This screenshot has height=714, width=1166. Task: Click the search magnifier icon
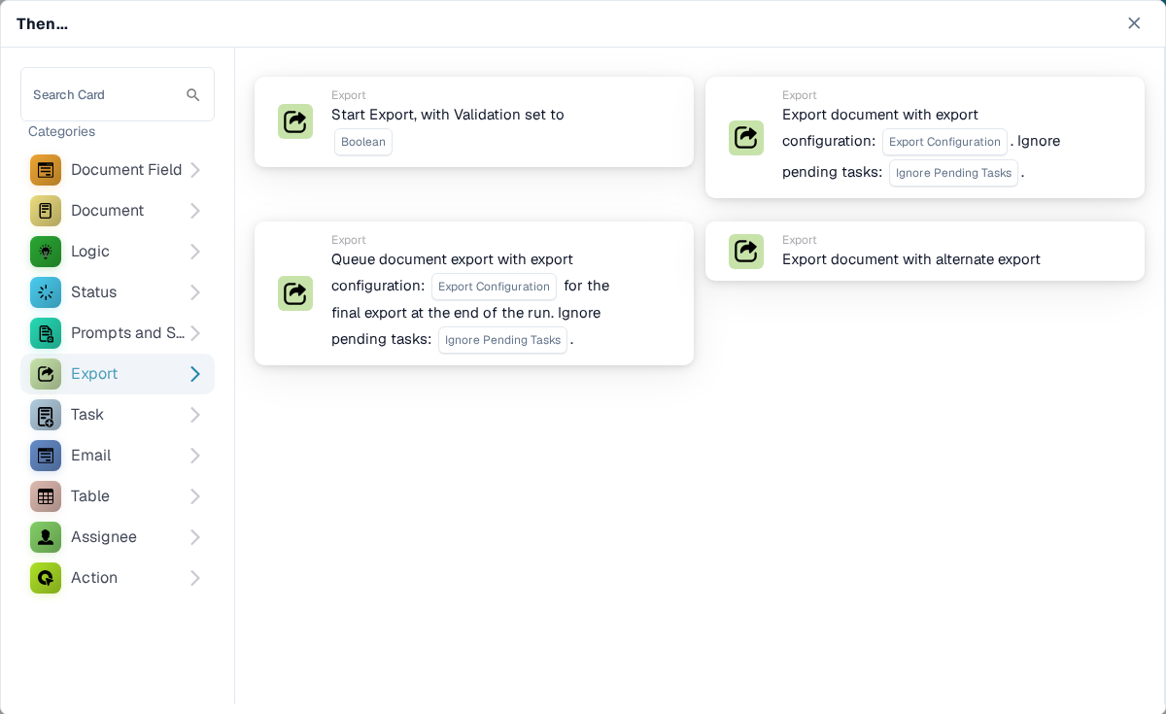click(x=193, y=95)
